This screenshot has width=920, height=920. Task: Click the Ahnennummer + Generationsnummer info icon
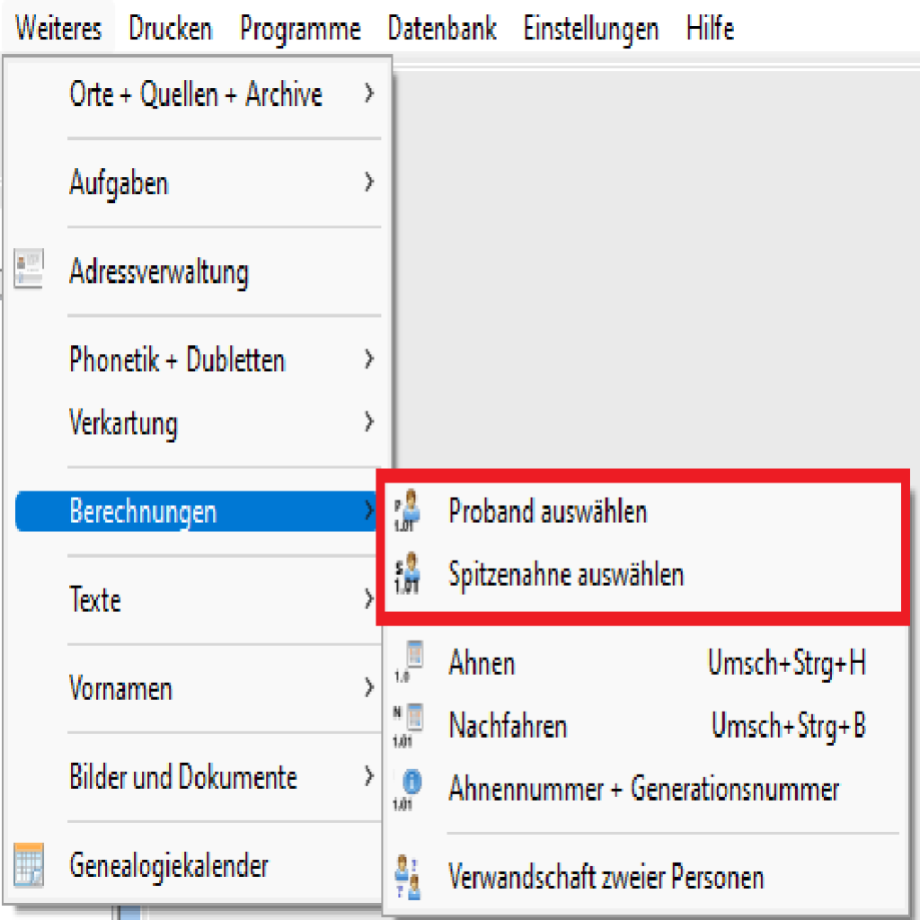(408, 789)
